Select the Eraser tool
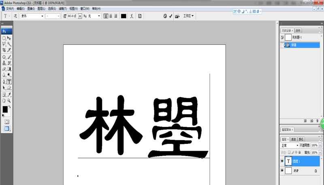Viewport: 324px width, 185px height. coord(4,69)
